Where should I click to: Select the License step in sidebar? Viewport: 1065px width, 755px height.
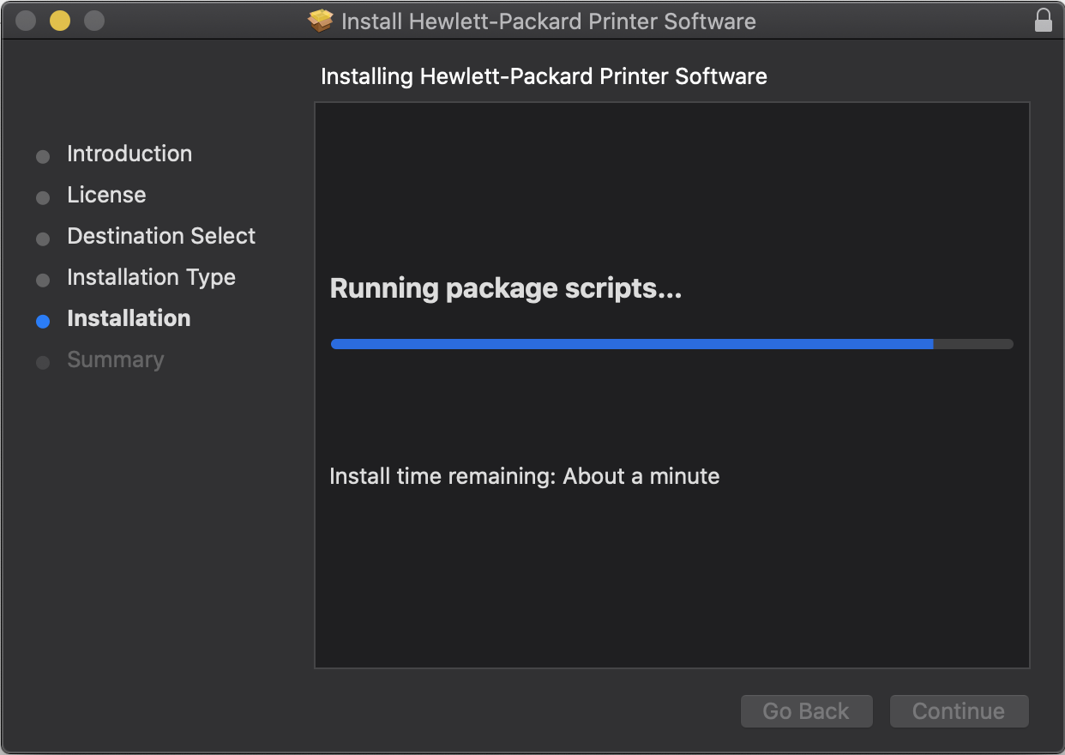click(x=106, y=196)
